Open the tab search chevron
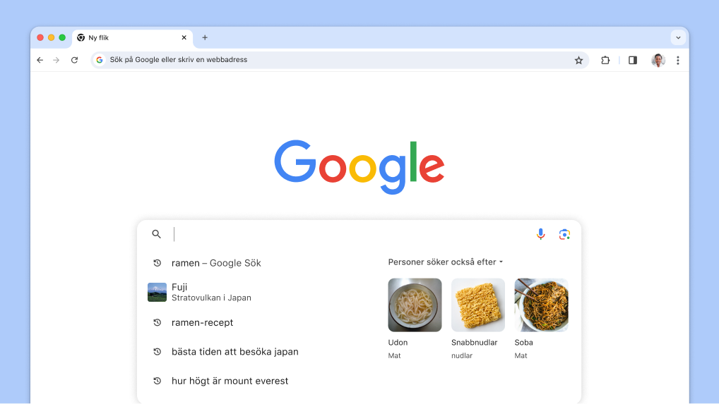The image size is (719, 404). [x=678, y=37]
